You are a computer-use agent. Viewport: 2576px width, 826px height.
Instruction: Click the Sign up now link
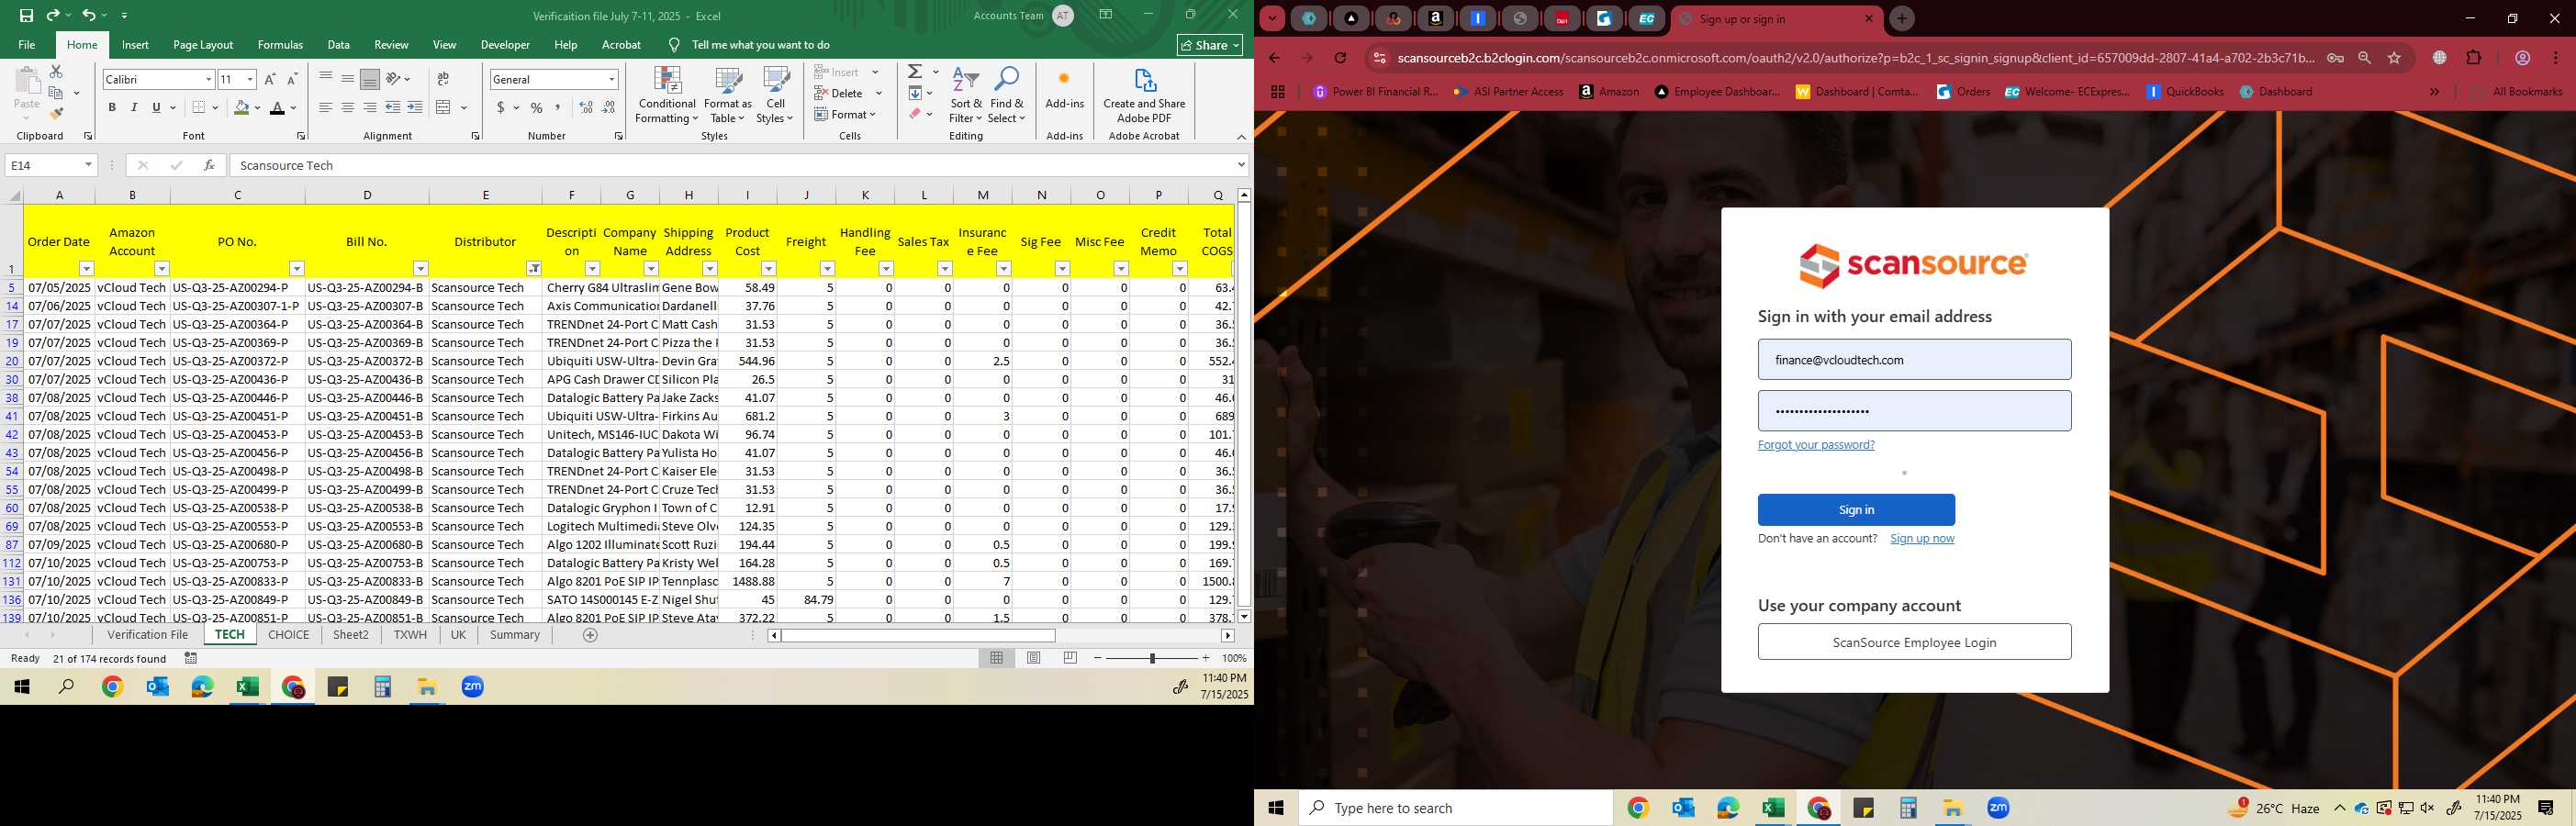coord(1921,539)
